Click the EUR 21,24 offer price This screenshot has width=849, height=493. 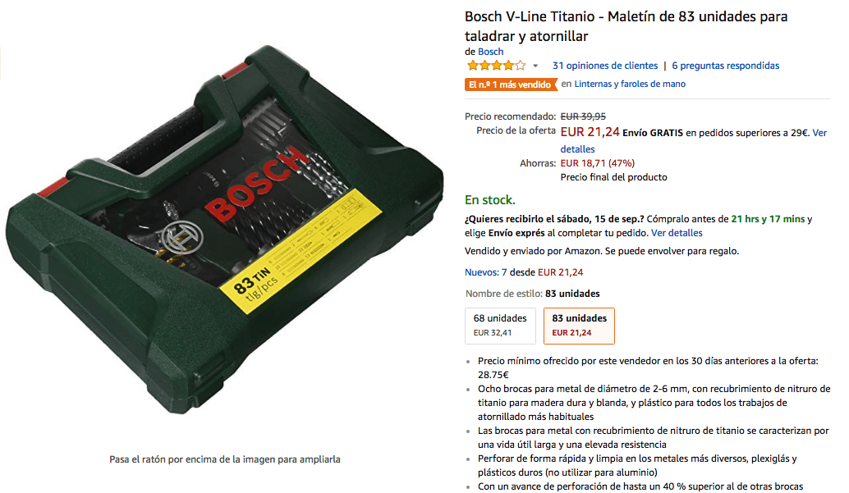click(590, 132)
